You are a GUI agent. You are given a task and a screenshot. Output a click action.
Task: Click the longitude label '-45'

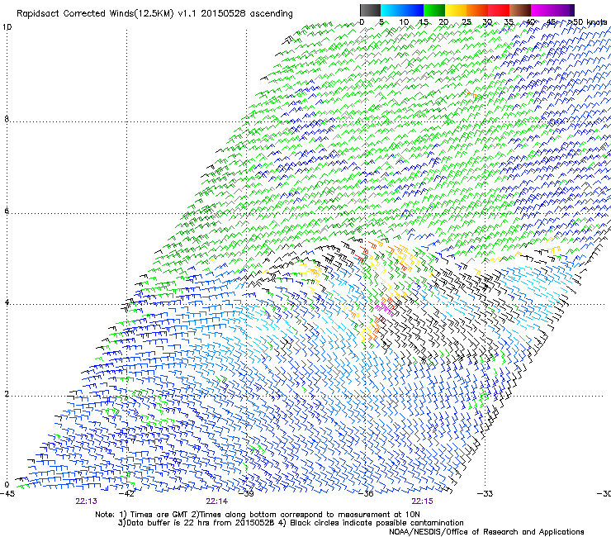[x=7, y=494]
